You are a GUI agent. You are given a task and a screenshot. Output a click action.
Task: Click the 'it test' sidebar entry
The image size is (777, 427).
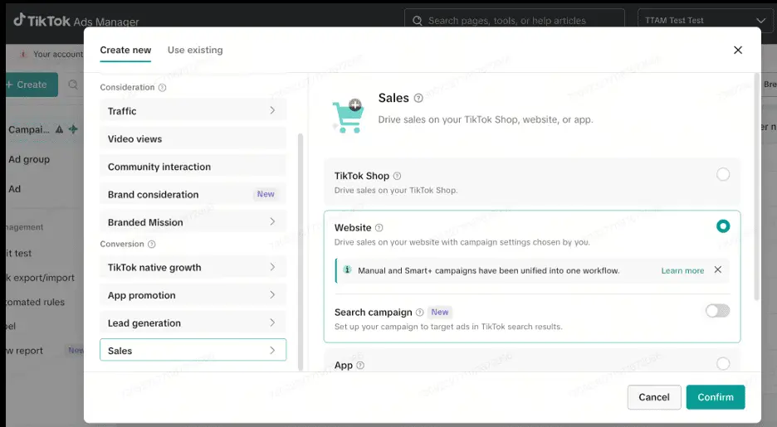tap(19, 254)
